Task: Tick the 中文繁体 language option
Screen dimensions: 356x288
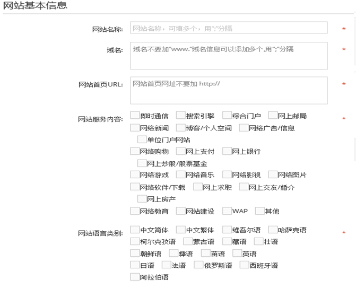Action: [181, 230]
